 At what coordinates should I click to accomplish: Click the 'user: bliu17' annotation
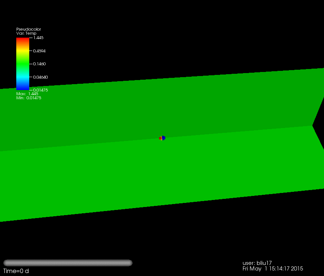point(257,263)
